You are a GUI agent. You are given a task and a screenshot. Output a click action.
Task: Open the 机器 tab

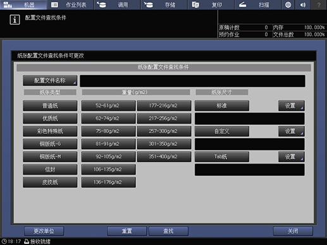tap(23, 4)
